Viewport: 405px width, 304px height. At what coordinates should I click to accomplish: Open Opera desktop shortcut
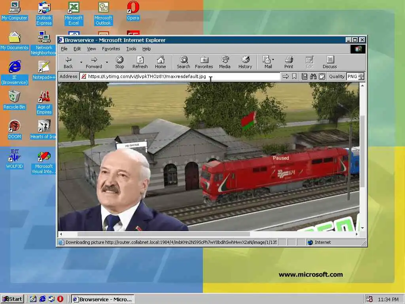(133, 11)
